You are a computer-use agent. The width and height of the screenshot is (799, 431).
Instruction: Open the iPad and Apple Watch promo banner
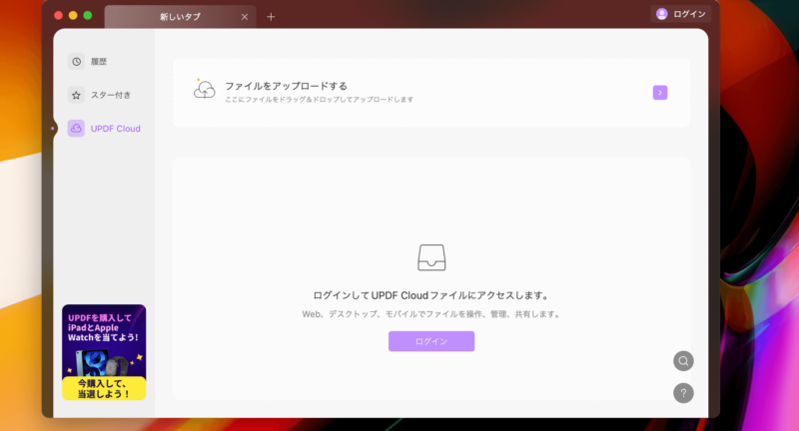coord(104,352)
